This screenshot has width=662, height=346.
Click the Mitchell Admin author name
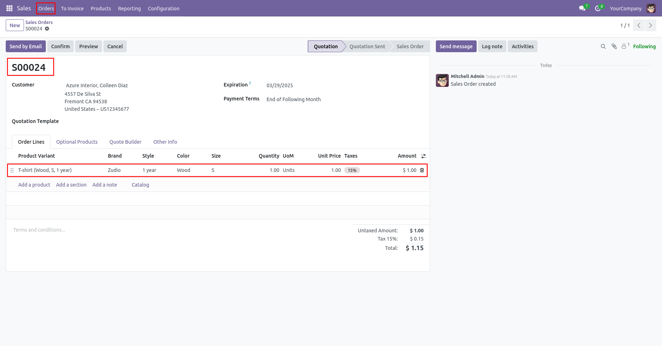[x=467, y=76]
